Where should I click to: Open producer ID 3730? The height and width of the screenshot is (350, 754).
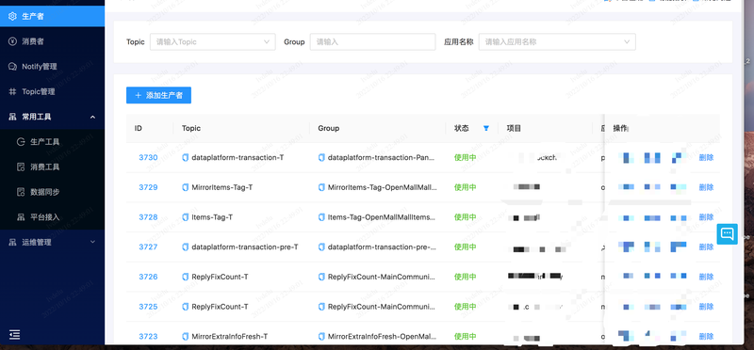tap(148, 157)
